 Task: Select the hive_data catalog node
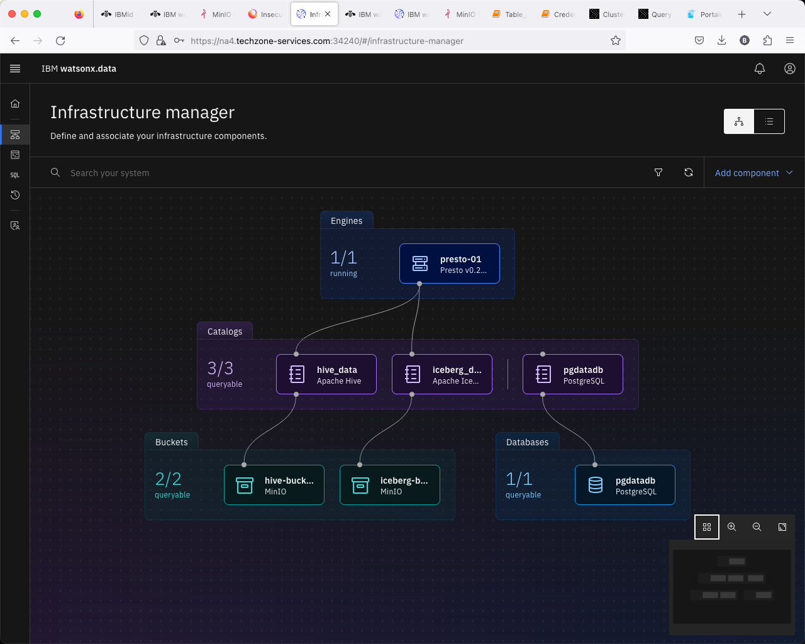(x=326, y=374)
